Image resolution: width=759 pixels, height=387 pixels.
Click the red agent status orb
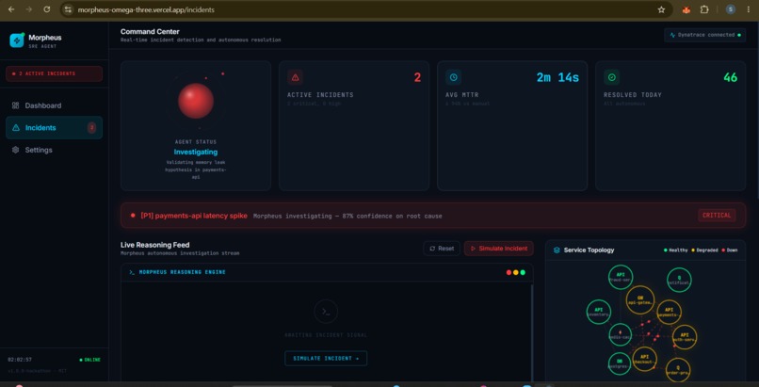click(x=196, y=101)
